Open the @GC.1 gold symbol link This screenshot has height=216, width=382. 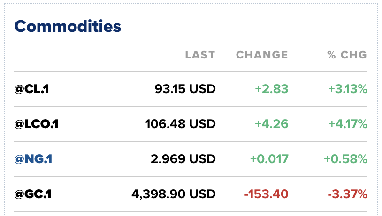[33, 194]
